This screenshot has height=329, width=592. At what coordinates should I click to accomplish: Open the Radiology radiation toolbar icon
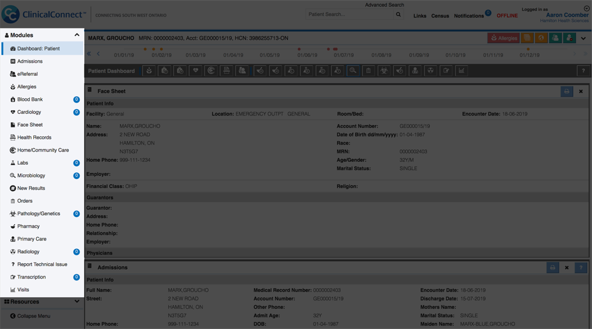(x=430, y=71)
